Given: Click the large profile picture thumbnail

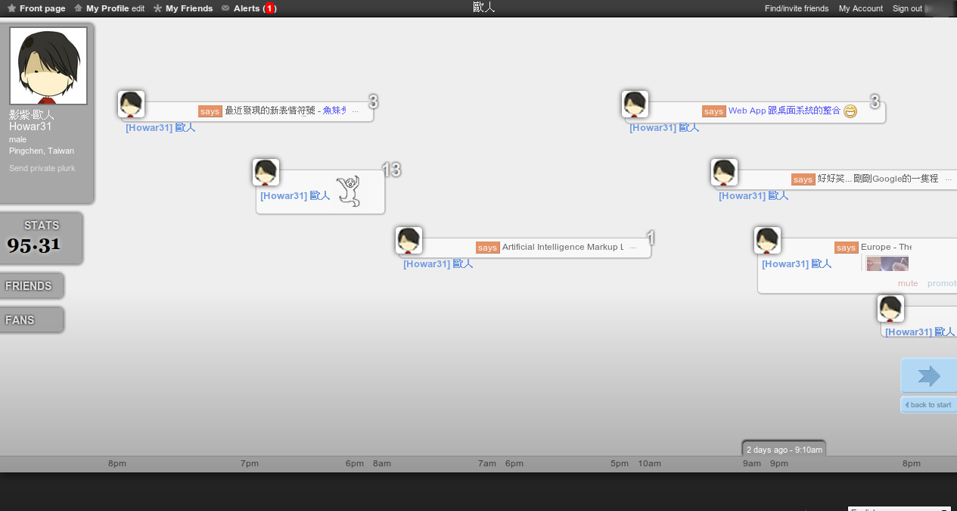Looking at the screenshot, I should pos(48,66).
